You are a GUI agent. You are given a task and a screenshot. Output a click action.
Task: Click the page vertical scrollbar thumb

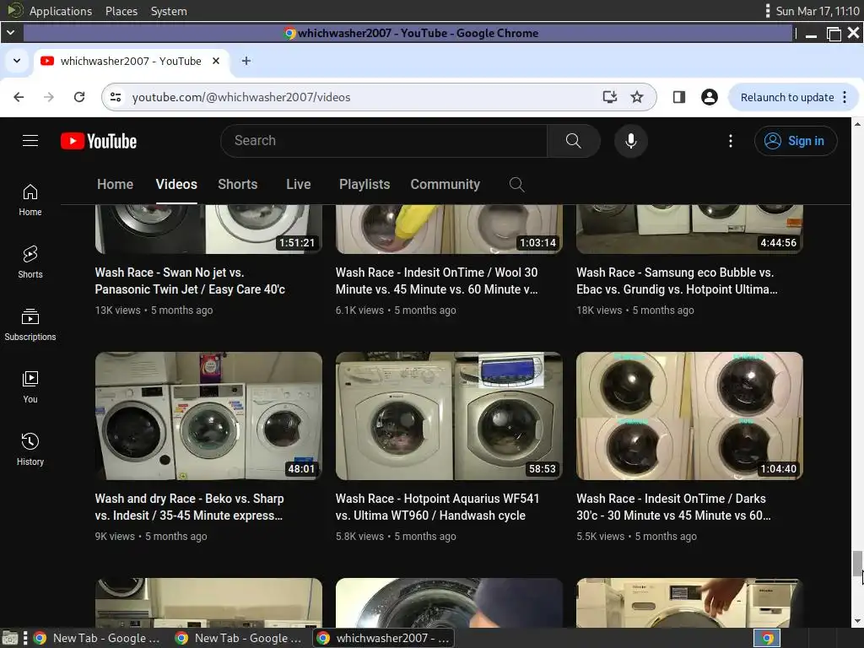[x=857, y=563]
